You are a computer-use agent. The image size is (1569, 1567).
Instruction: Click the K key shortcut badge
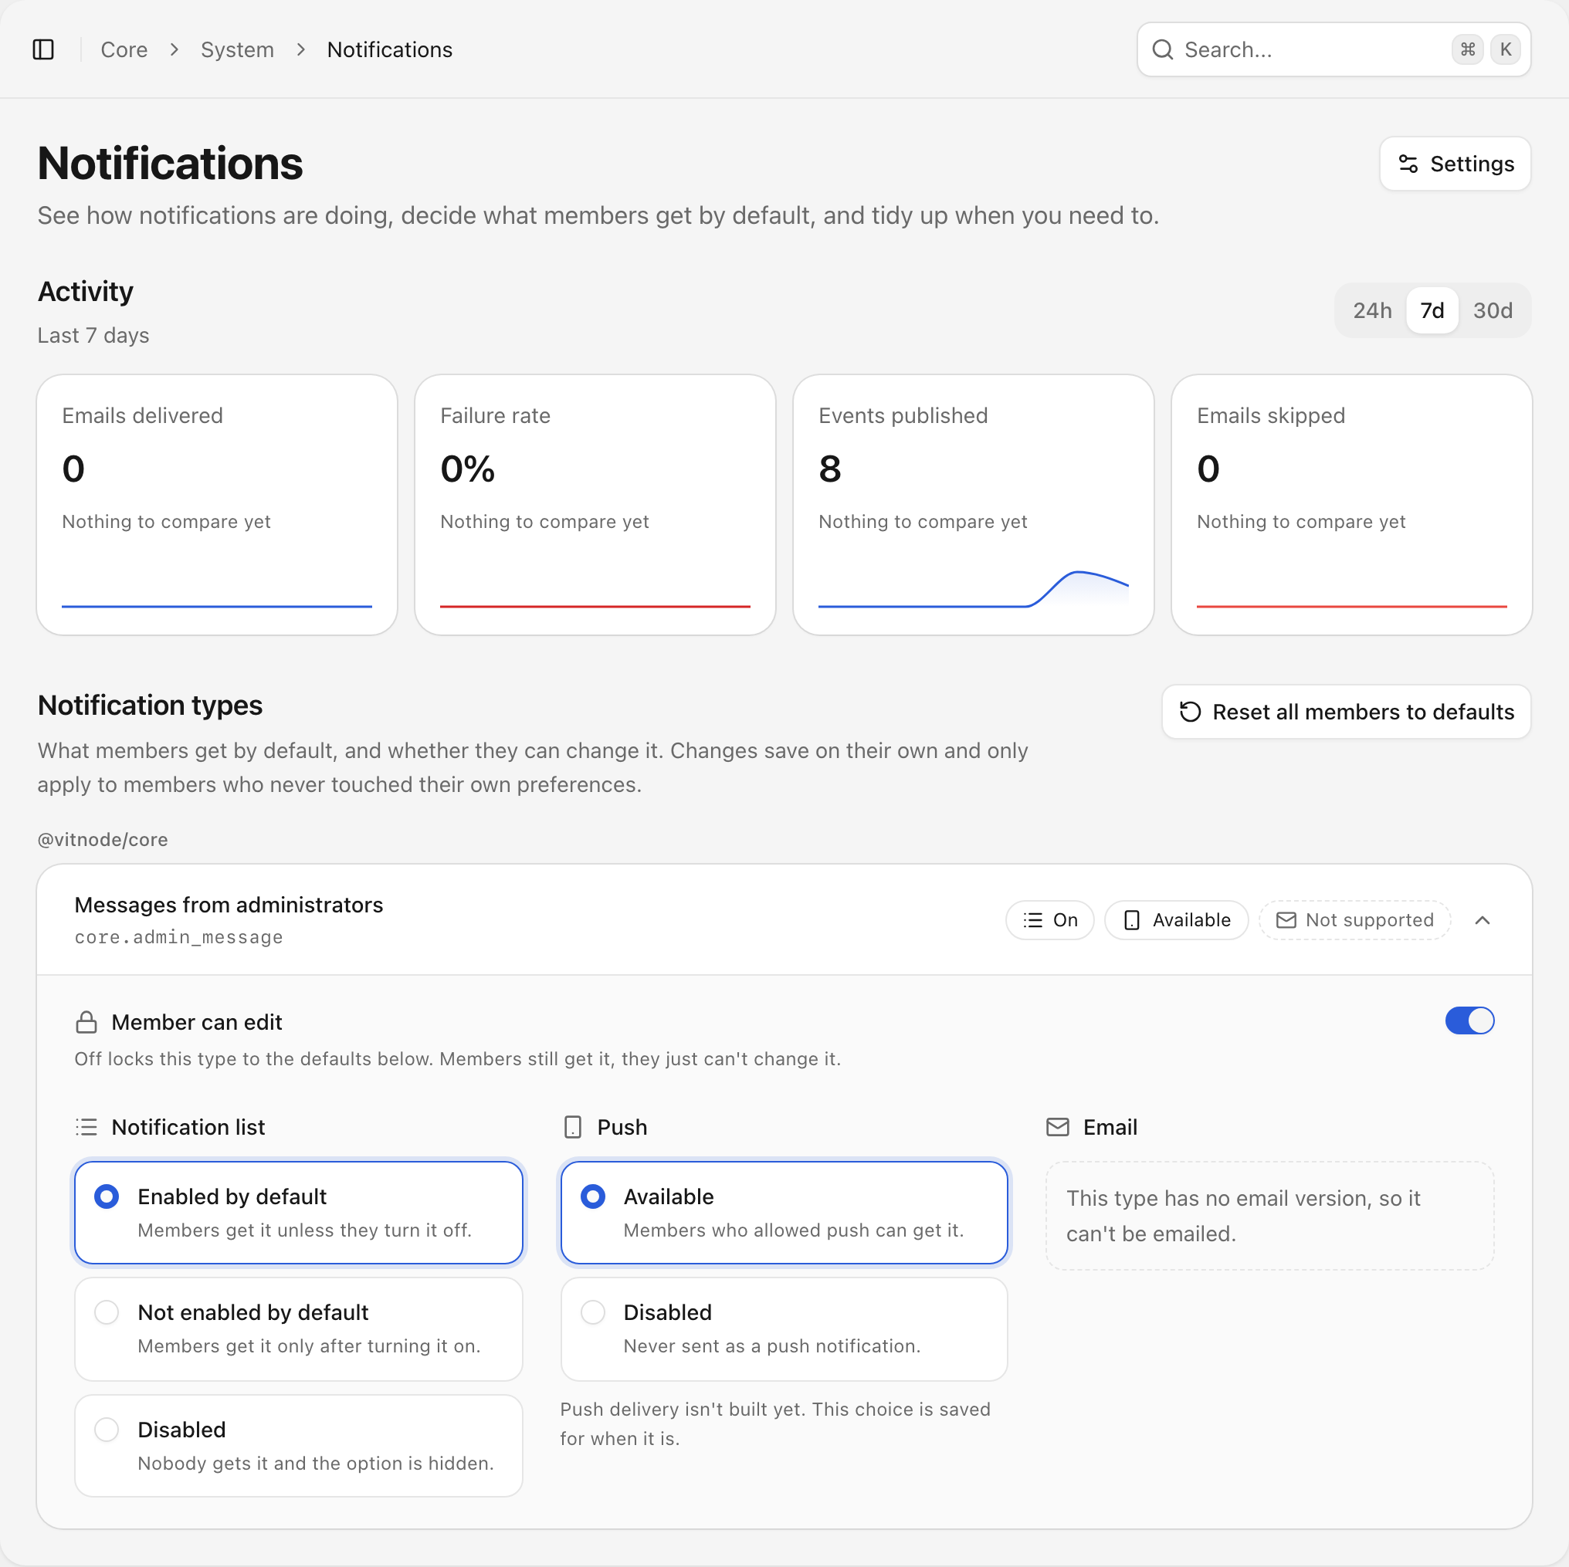(x=1506, y=49)
